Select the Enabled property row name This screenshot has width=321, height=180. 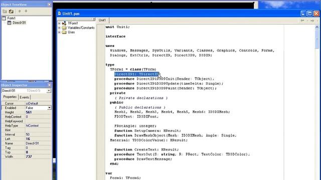[x=11, y=108]
